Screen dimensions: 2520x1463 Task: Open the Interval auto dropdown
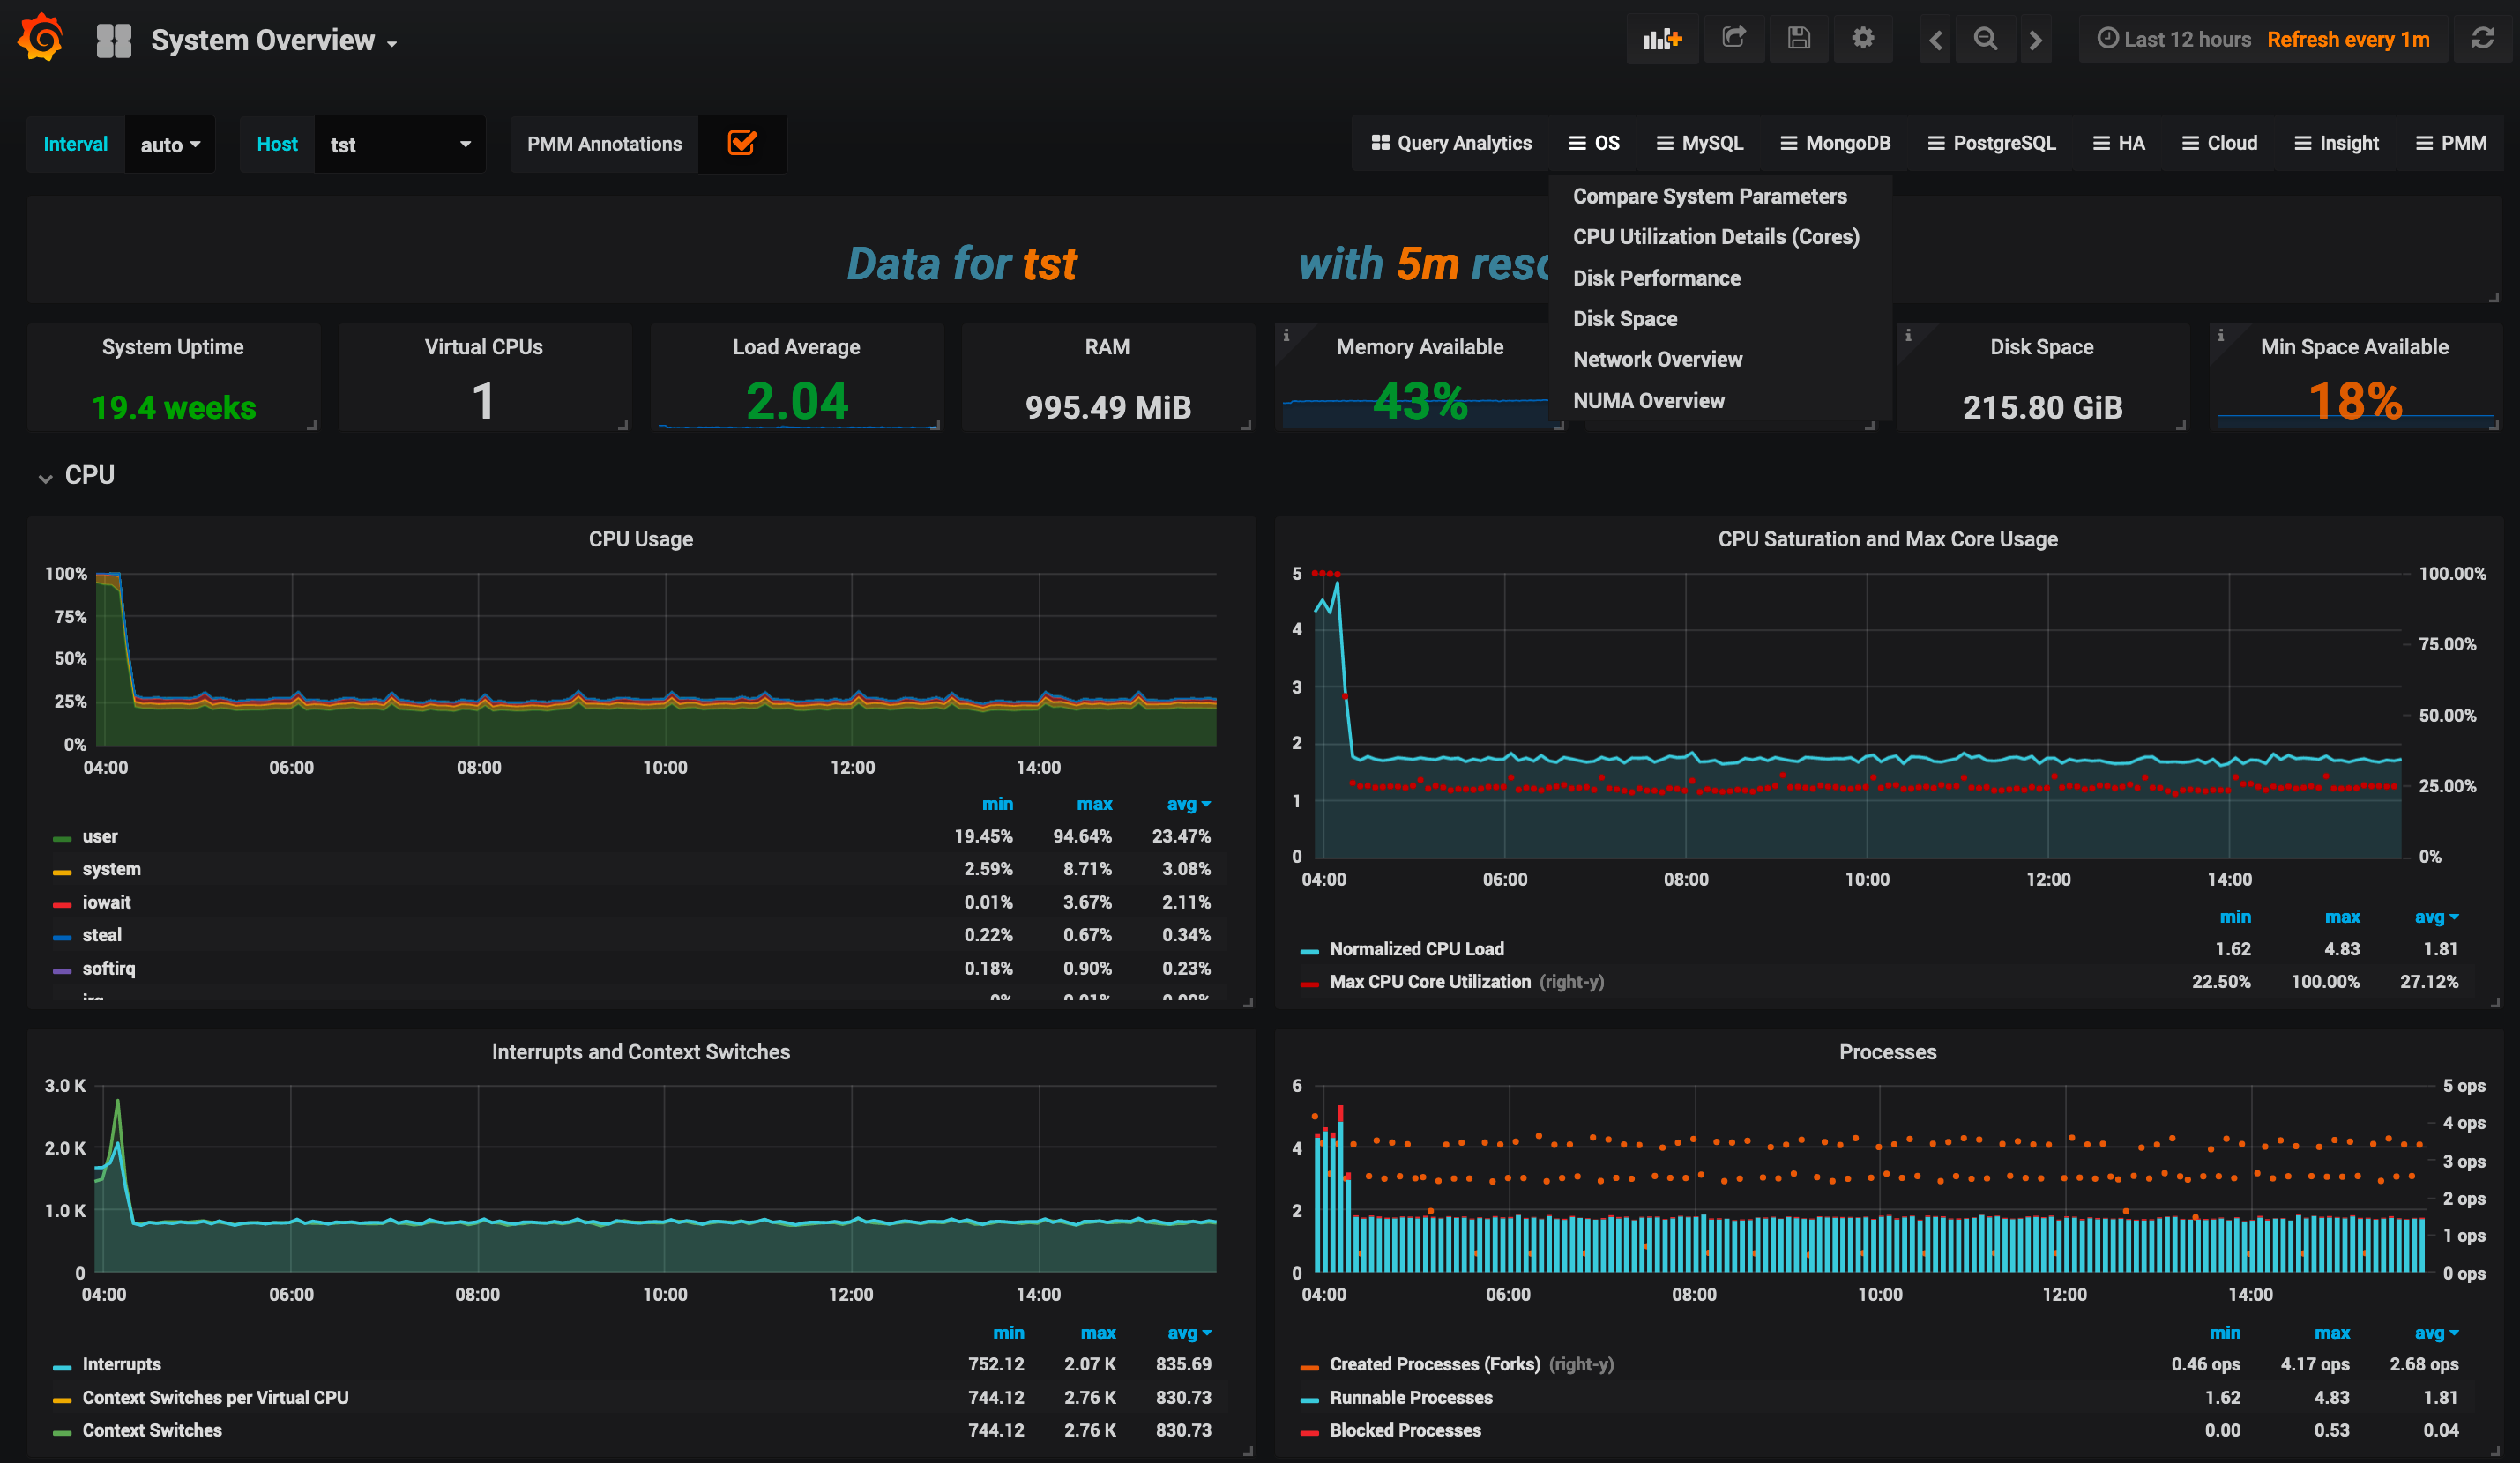170,144
